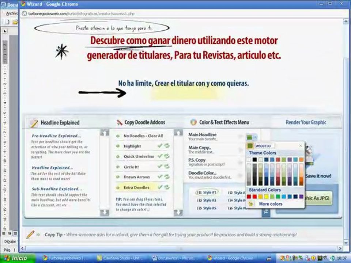Click the checkmark icon on the Highlight row
The height and width of the screenshot is (263, 351).
coord(160,146)
